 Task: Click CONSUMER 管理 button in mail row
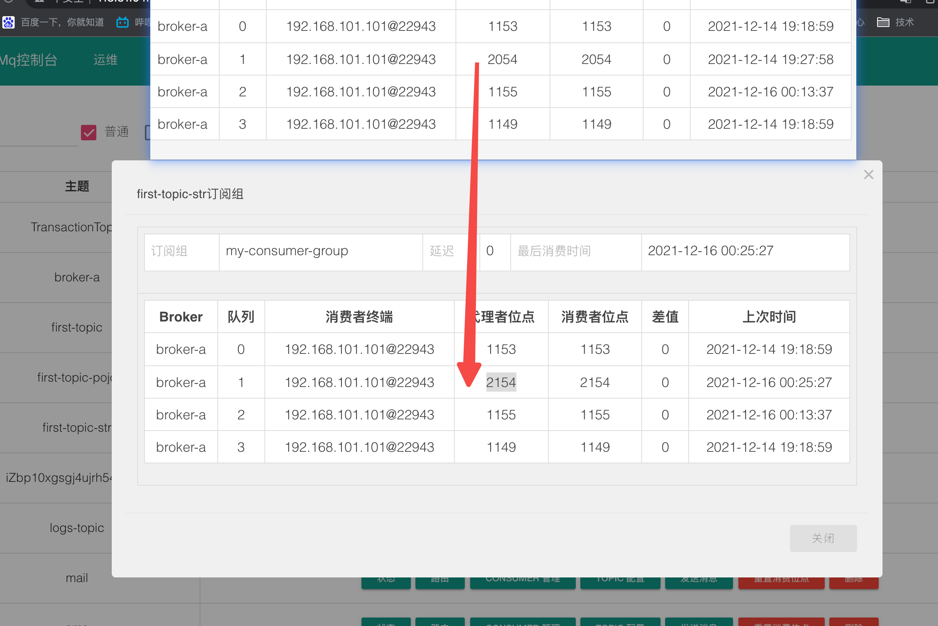(x=523, y=582)
